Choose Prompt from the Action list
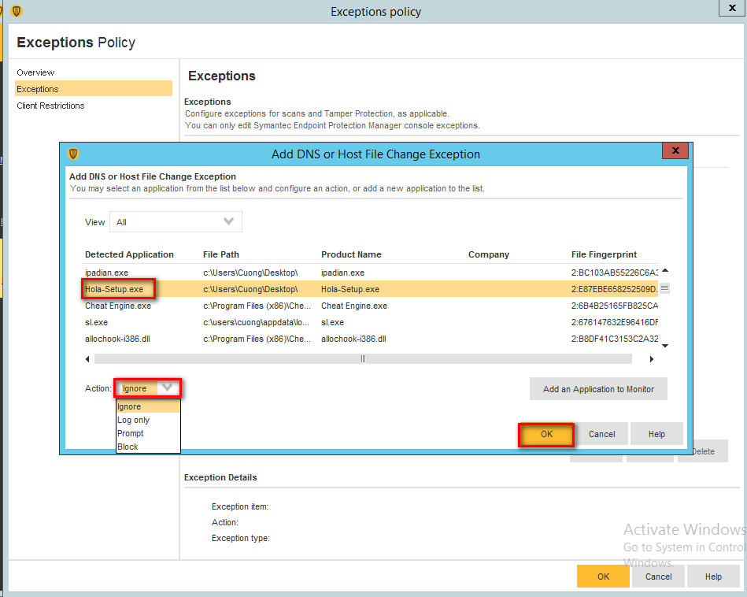Screen dimensions: 747x597 [148, 433]
